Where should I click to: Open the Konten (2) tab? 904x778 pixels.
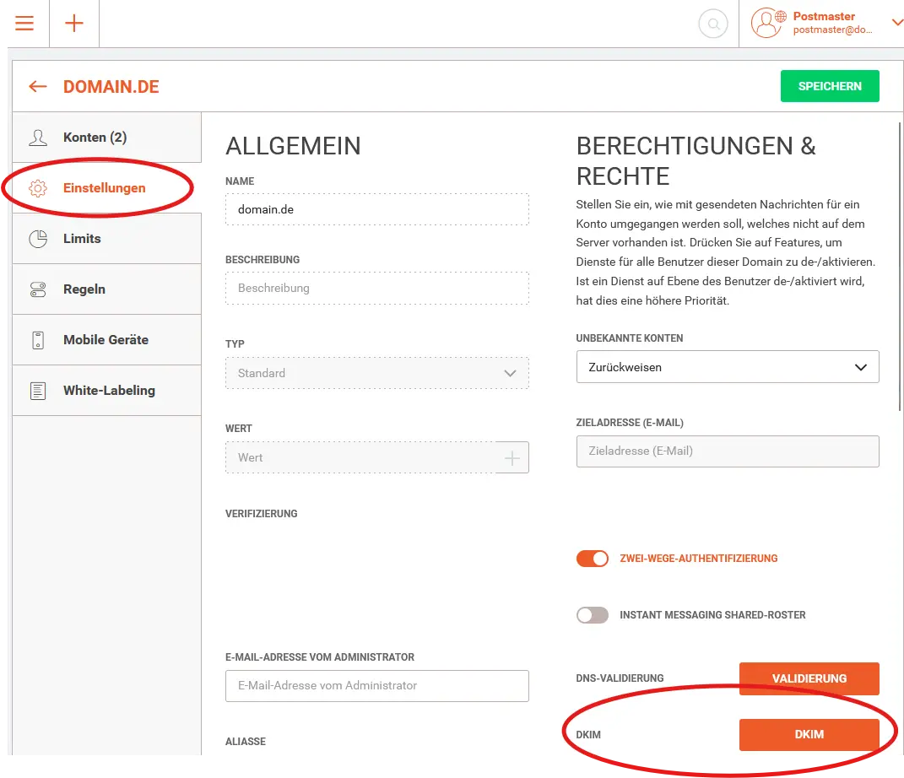[106, 138]
